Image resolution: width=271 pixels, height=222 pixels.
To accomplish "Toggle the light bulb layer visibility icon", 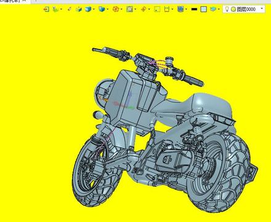I will (x=227, y=9).
